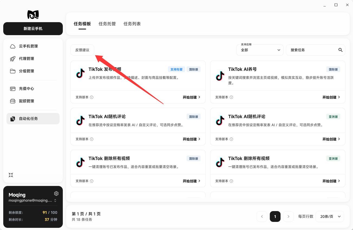The width and height of the screenshot is (353, 230).
Task: Click TikTok logo on 国际版 AI随机评论 card
Action: pyautogui.click(x=80, y=121)
